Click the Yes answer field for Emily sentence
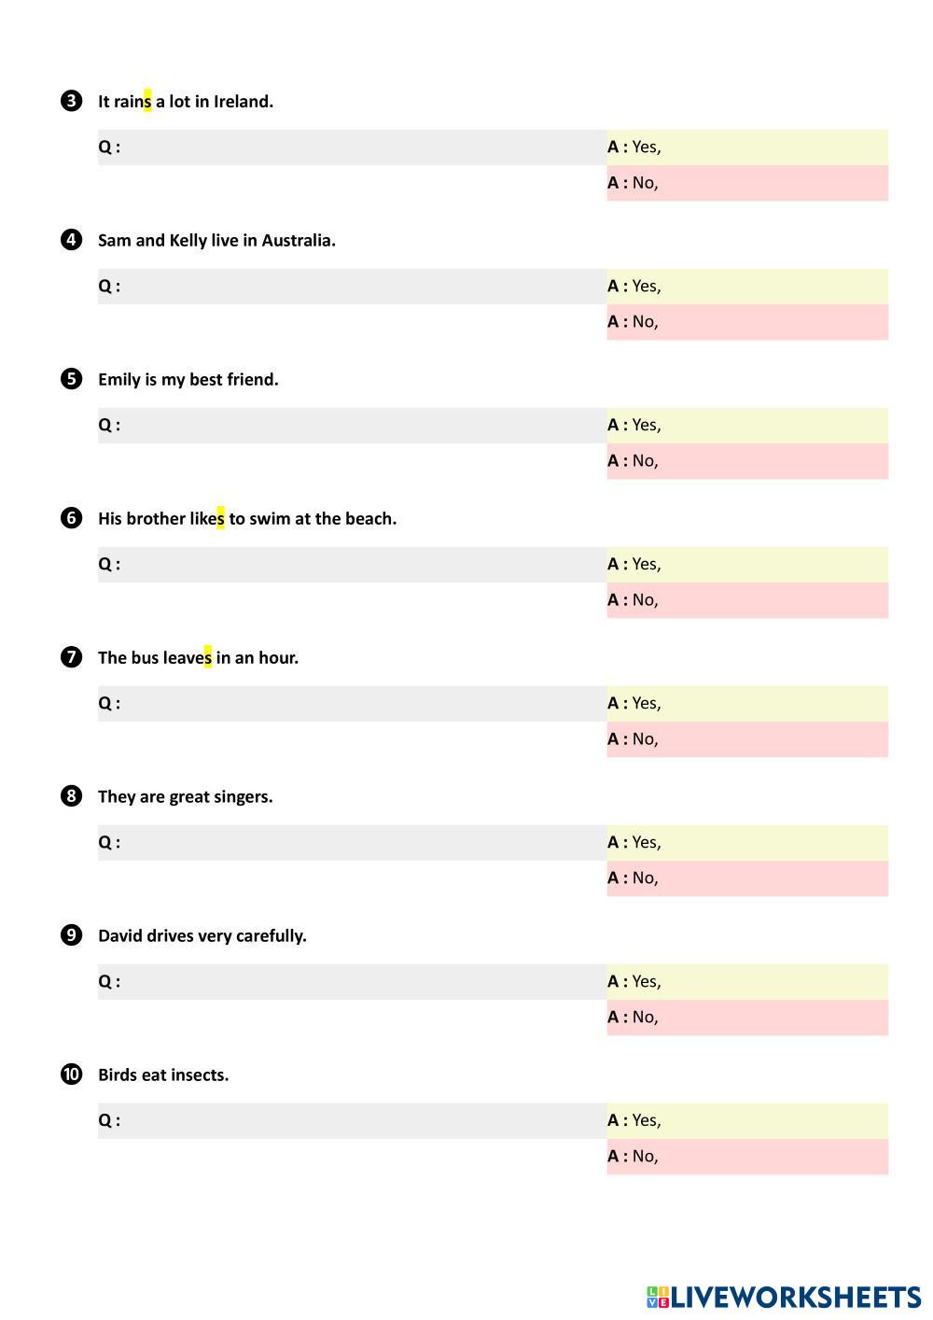This screenshot has height=1320, width=933. [x=773, y=426]
